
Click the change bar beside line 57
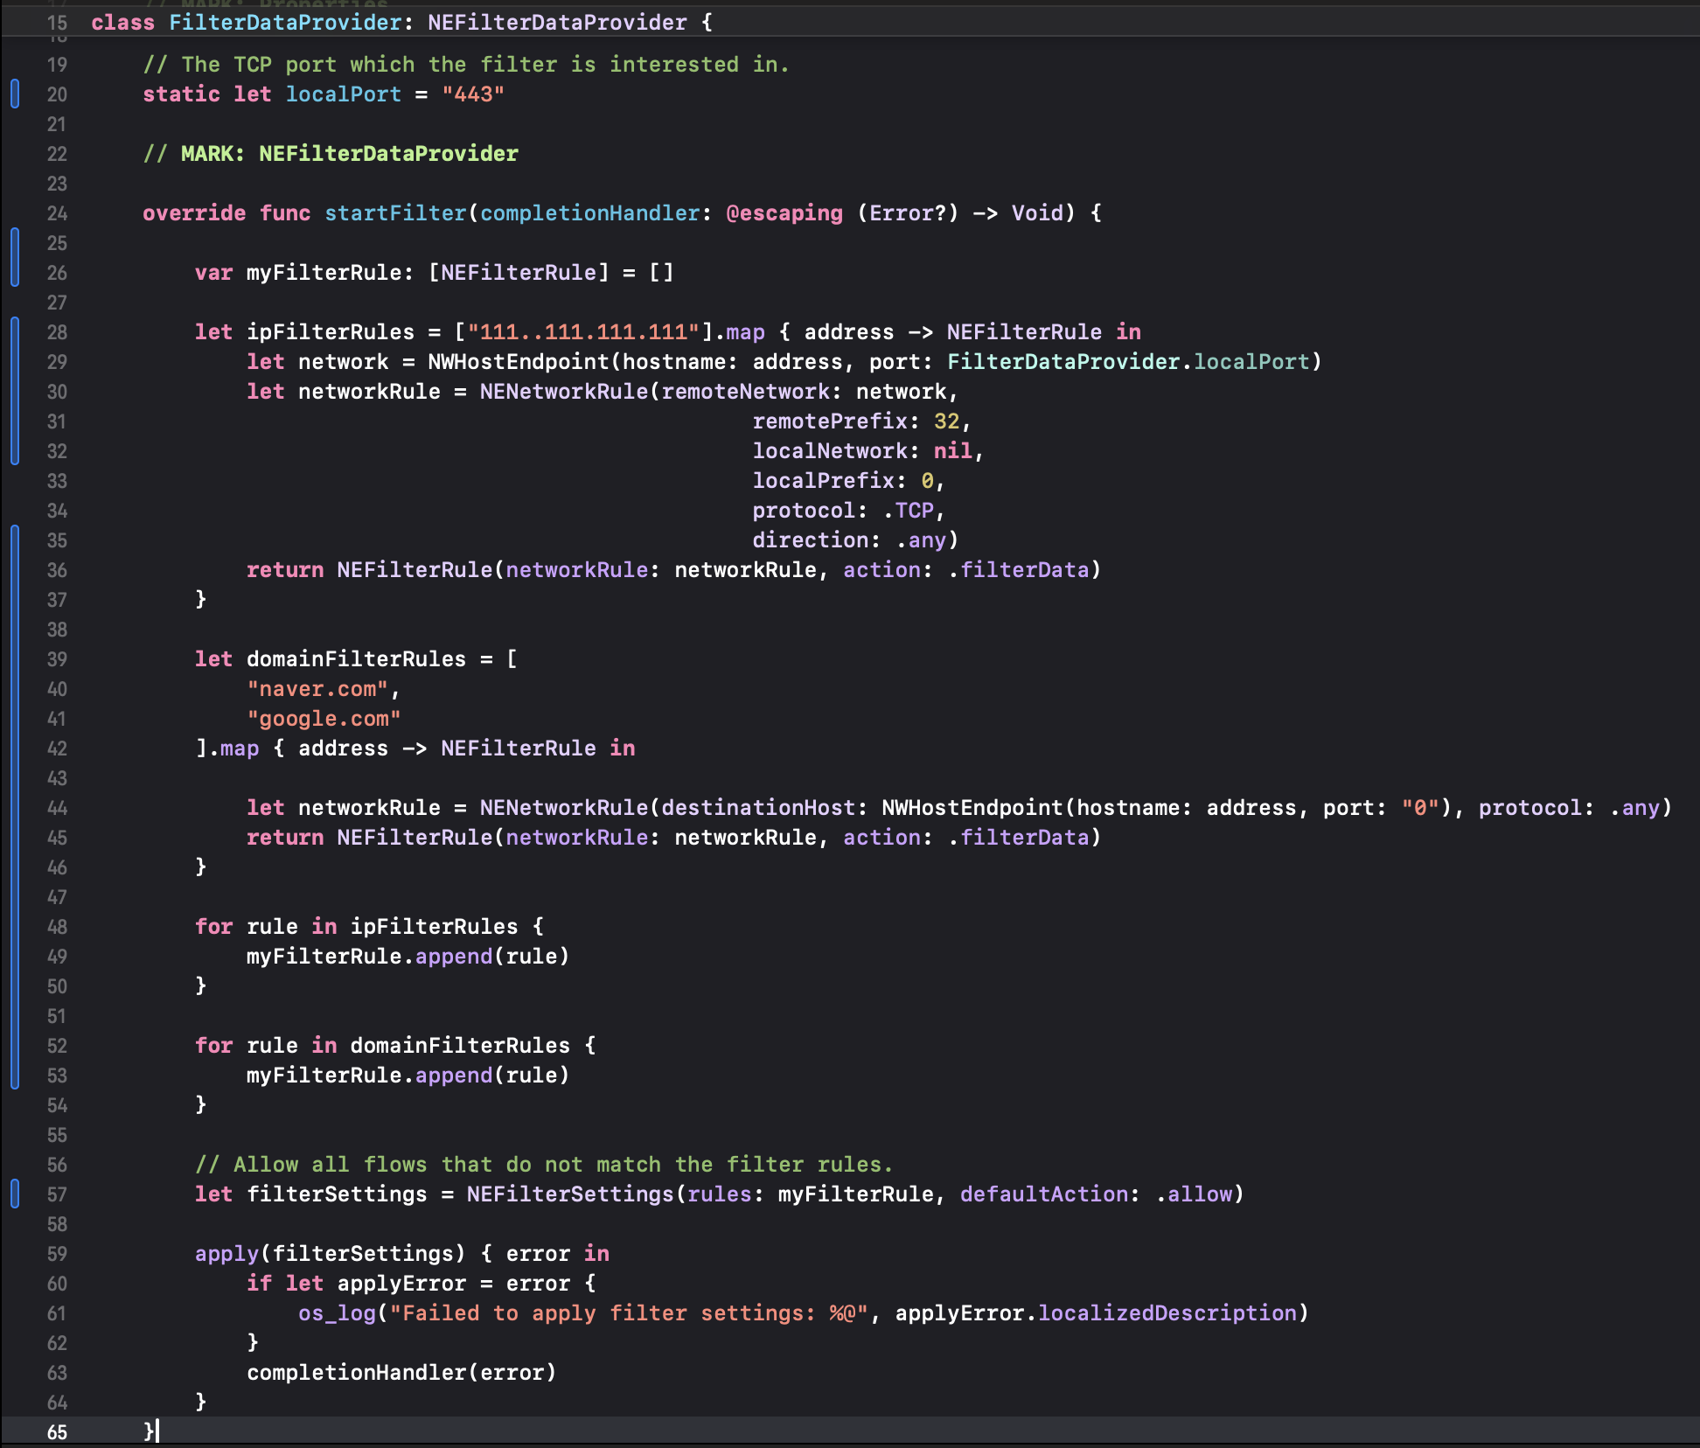[x=15, y=1194]
